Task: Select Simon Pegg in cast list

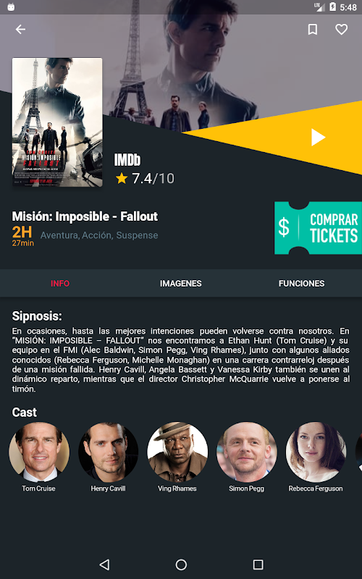Action: 246,452
